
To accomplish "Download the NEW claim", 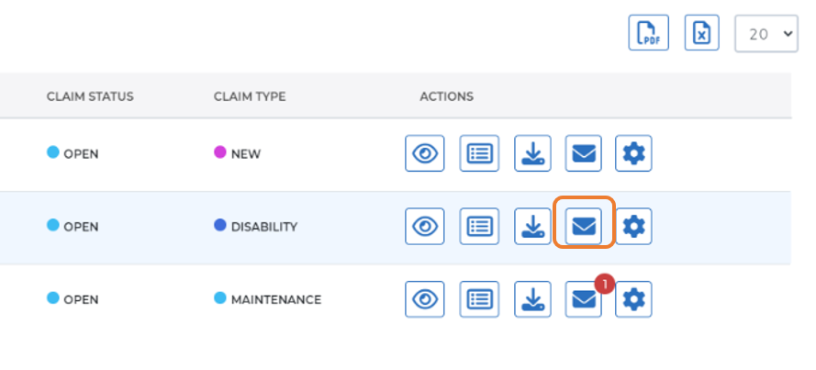I will click(x=531, y=153).
